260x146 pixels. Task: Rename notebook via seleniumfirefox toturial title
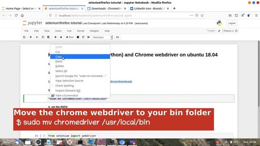click(x=63, y=23)
